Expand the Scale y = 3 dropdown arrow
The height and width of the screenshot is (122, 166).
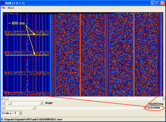(x=20, y=113)
